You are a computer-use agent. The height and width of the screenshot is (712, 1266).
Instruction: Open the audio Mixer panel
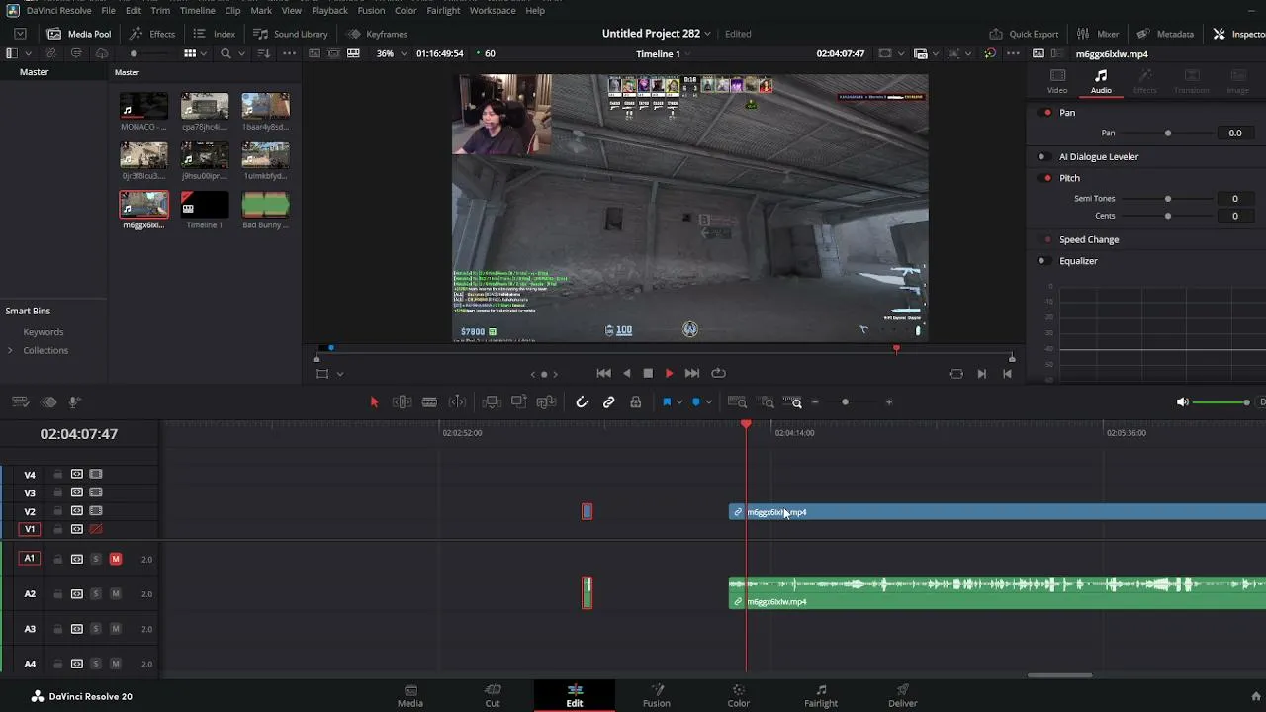pyautogui.click(x=1098, y=34)
